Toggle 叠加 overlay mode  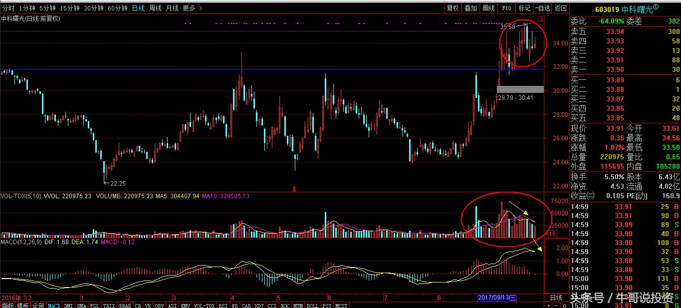[x=470, y=8]
